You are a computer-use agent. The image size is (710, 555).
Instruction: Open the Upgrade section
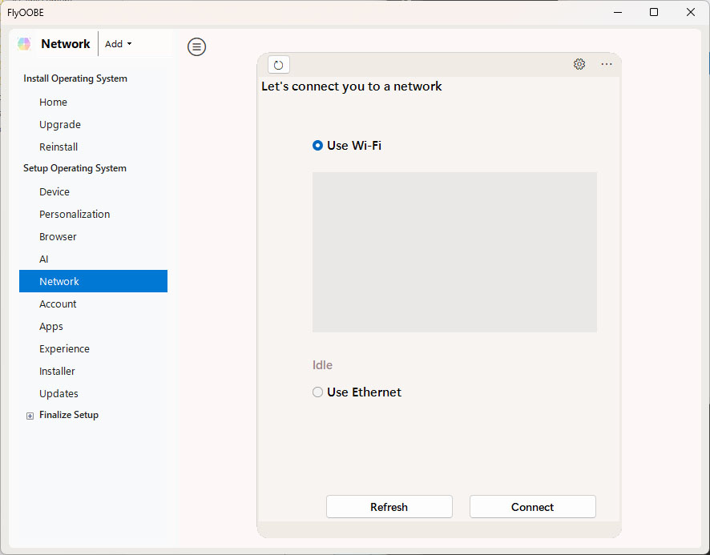pos(60,125)
